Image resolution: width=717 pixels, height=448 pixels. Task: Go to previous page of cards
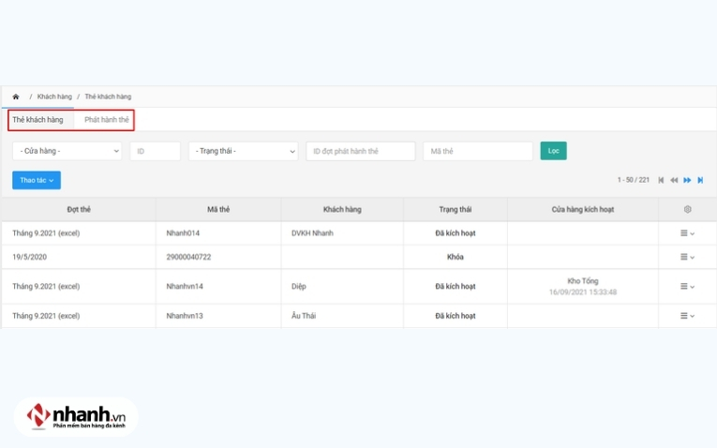pyautogui.click(x=674, y=180)
